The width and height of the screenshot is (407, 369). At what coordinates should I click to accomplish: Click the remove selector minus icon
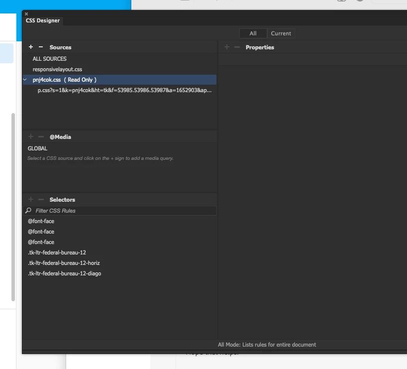pos(41,199)
